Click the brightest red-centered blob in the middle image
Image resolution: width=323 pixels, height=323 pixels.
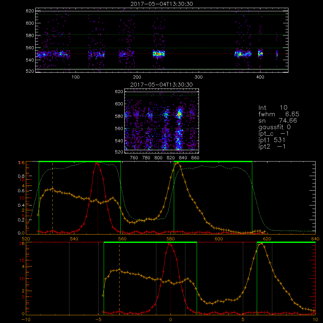click(179, 113)
